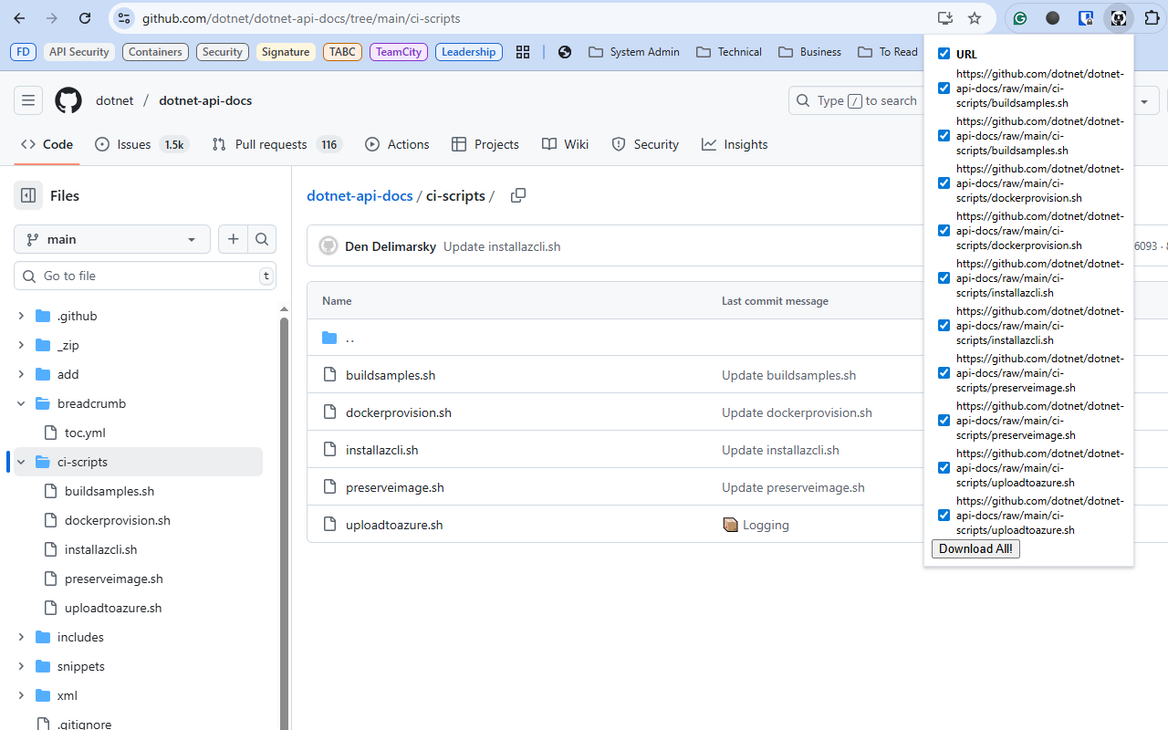The width and height of the screenshot is (1168, 730).
Task: Uncheck the first uploadtoazure.sh URL checkbox
Action: [x=944, y=468]
